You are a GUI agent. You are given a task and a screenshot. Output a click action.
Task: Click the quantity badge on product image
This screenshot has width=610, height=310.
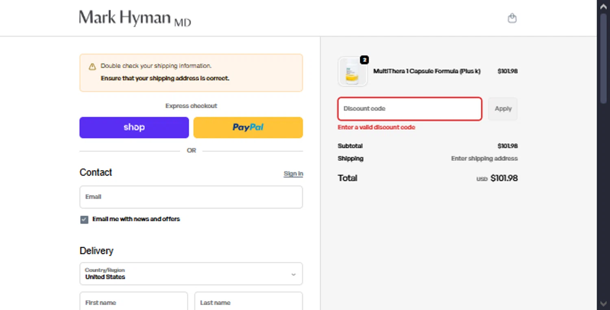click(x=364, y=60)
